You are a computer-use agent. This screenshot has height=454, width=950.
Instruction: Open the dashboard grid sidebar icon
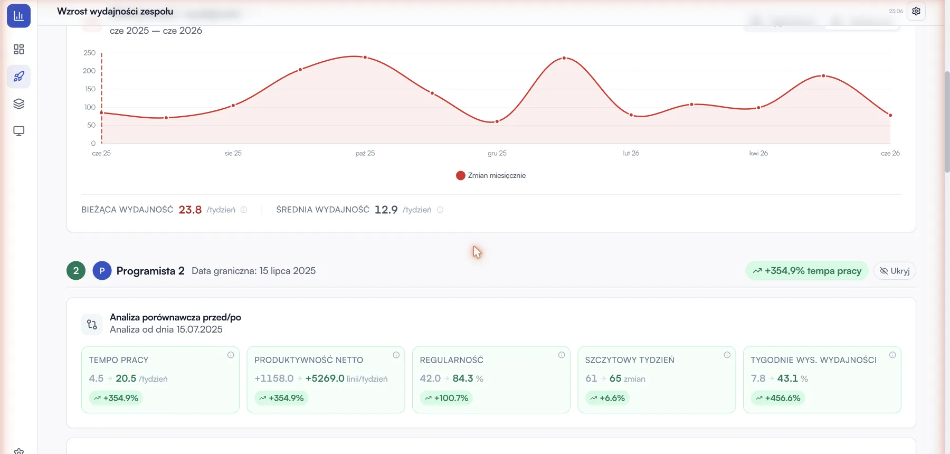coord(18,49)
